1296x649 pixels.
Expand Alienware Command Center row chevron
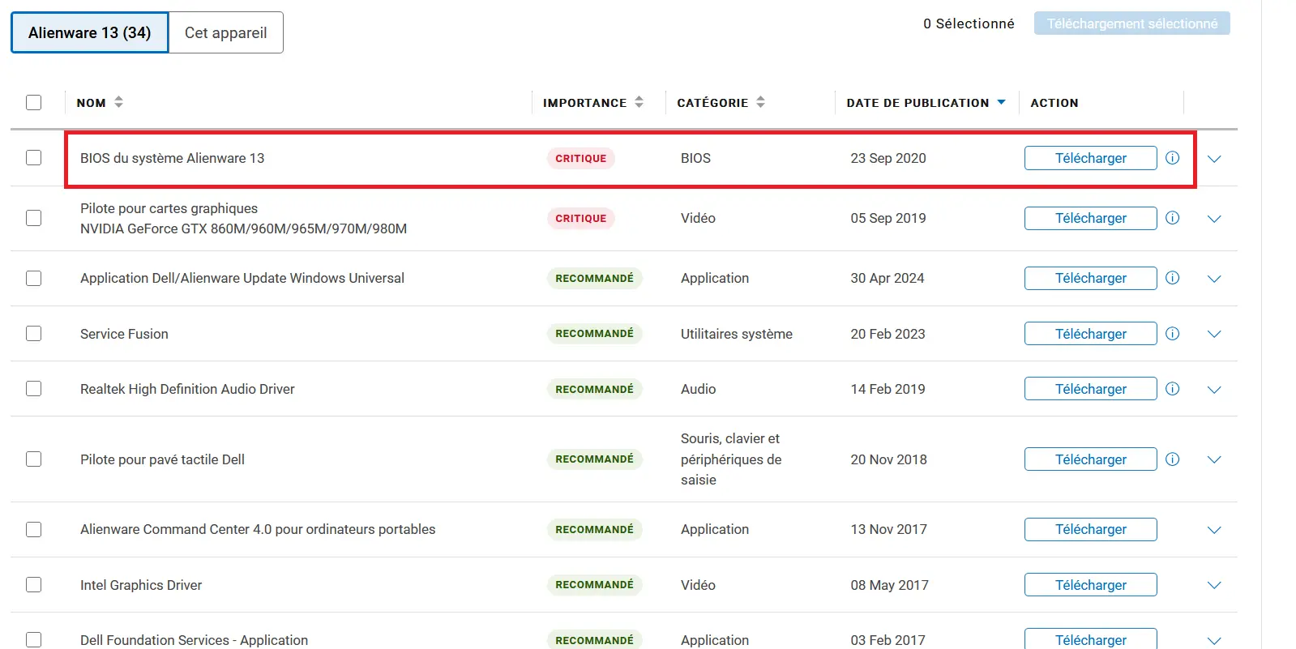[1214, 530]
